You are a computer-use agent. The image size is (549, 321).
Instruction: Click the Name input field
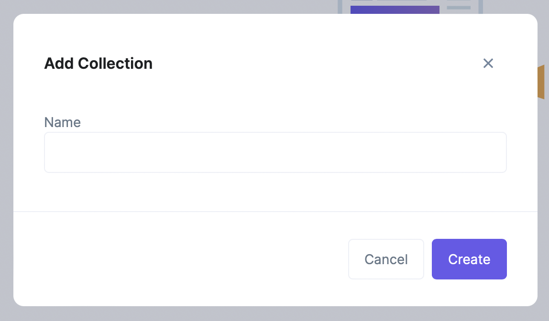point(275,152)
